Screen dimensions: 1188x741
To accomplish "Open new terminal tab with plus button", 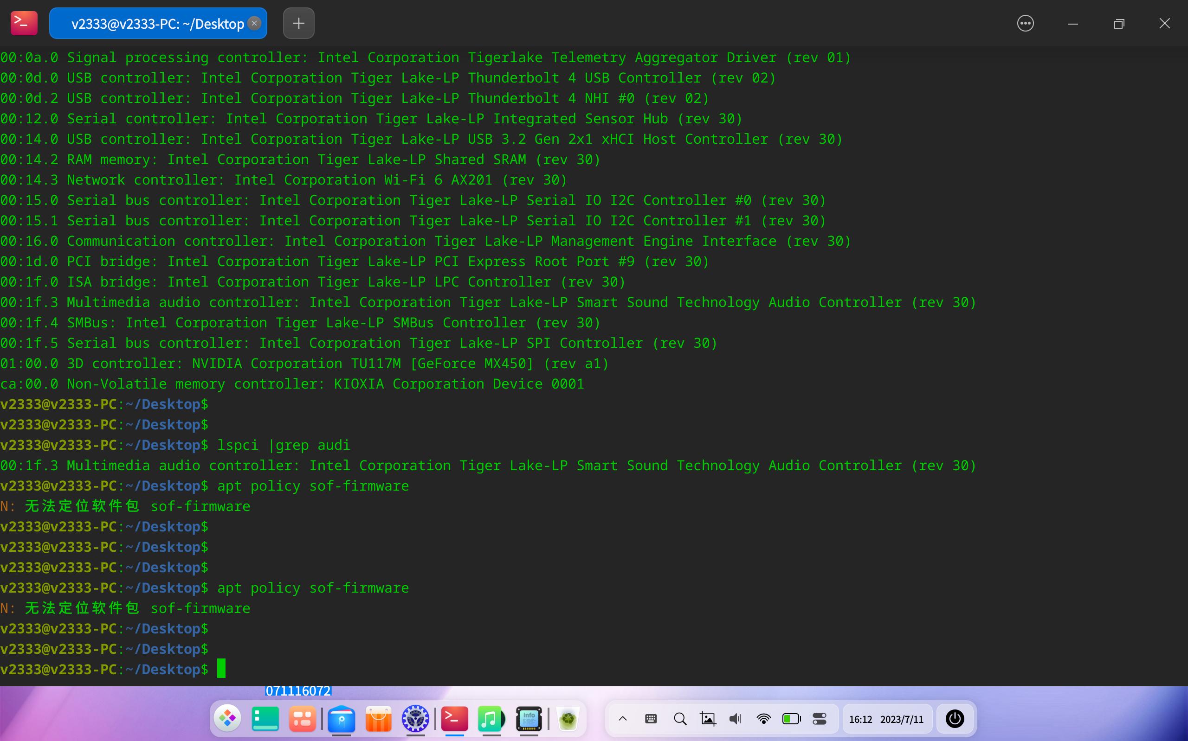I will [x=298, y=23].
